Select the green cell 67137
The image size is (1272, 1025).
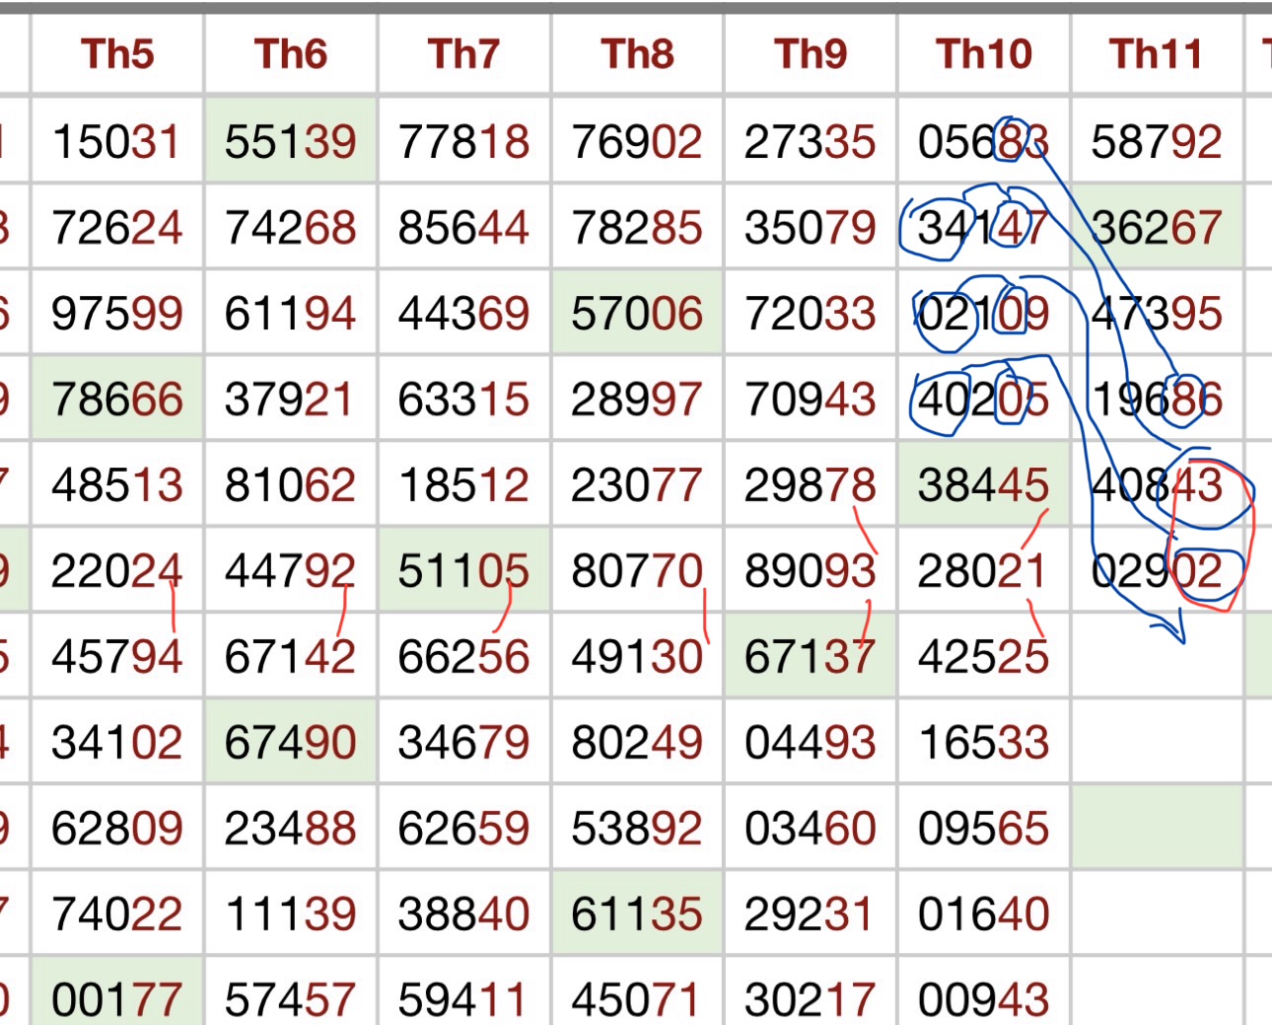[810, 657]
